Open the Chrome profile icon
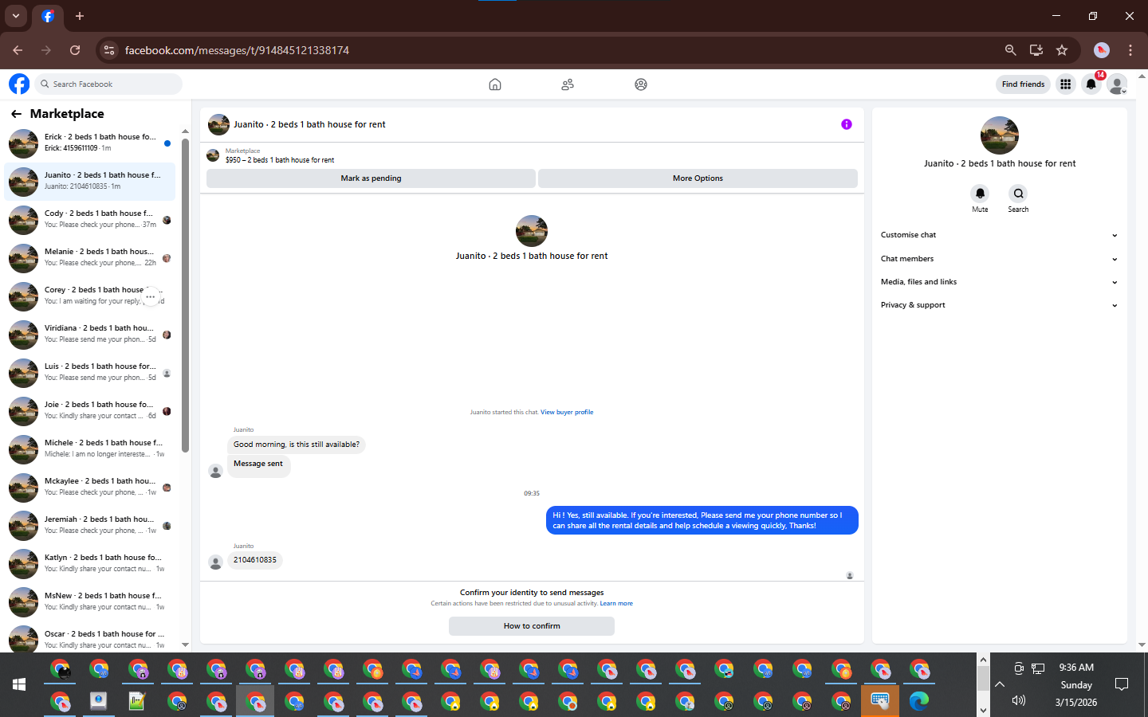 click(1102, 50)
